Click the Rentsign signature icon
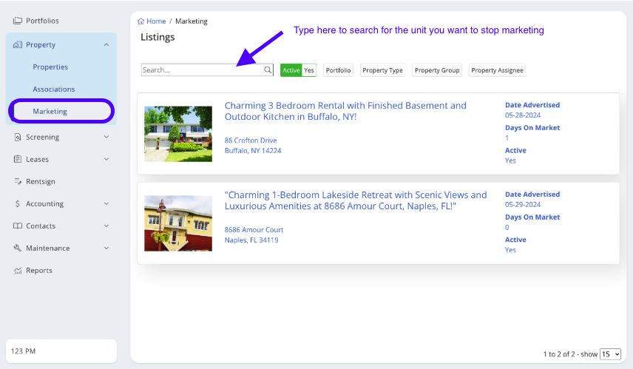The image size is (633, 369). click(x=18, y=182)
